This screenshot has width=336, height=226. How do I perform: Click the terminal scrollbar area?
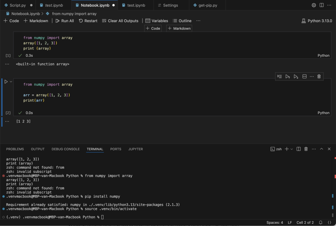(x=334, y=184)
